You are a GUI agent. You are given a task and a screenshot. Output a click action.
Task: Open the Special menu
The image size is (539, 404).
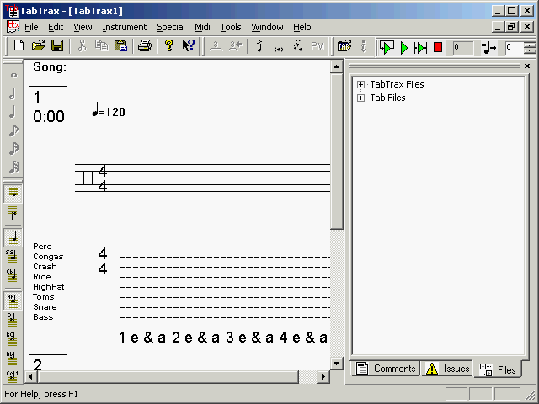(171, 27)
